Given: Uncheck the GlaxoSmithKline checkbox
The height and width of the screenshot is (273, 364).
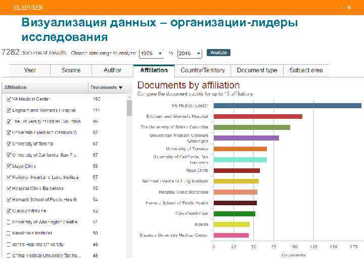Looking at the screenshot, I should 9,211.
